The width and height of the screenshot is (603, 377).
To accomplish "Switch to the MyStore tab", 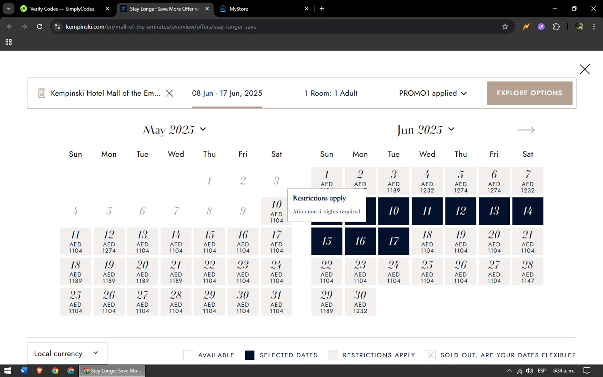I will click(x=239, y=8).
